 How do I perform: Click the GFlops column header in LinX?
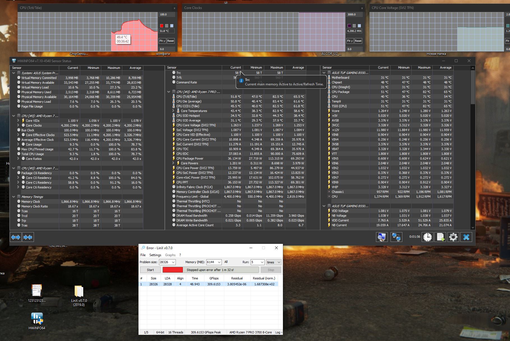214,278
